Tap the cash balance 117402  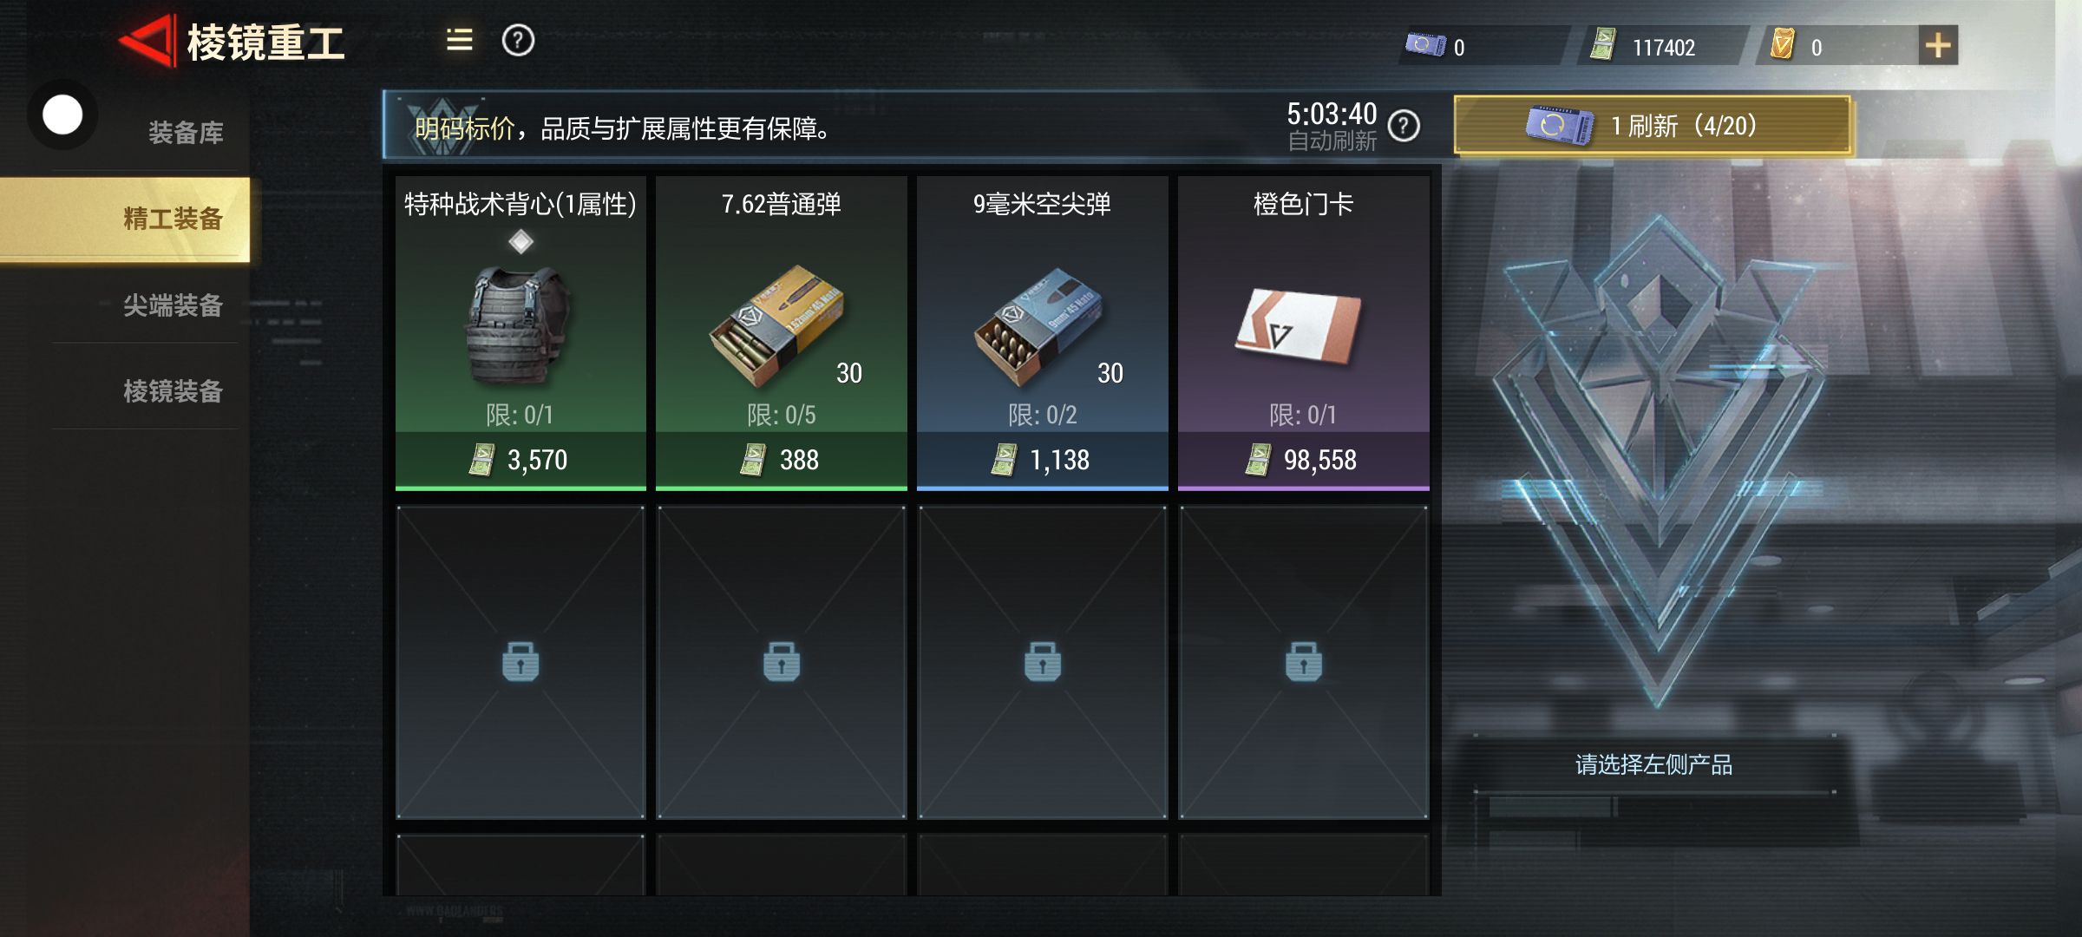1663,48
